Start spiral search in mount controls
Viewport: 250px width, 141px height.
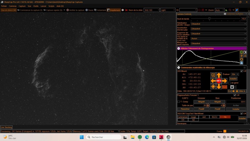point(213,75)
